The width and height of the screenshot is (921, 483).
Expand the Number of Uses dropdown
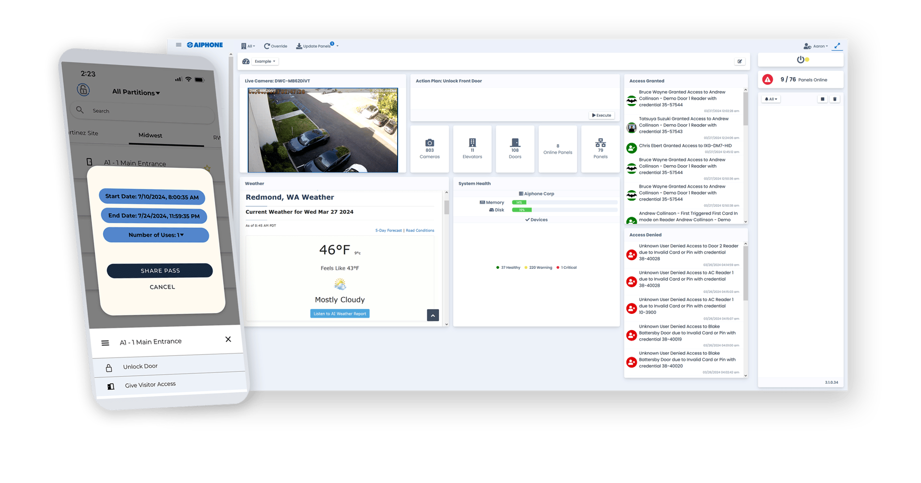coord(156,235)
